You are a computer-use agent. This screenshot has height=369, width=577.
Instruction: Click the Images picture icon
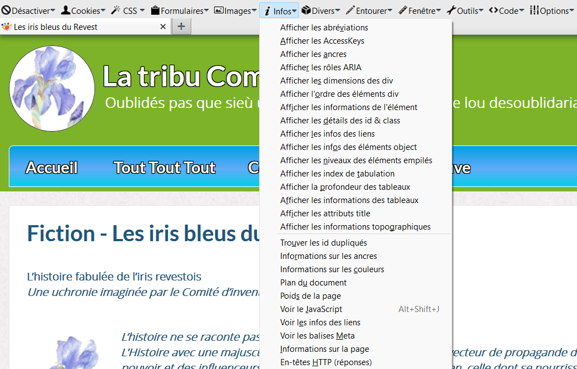pos(219,10)
